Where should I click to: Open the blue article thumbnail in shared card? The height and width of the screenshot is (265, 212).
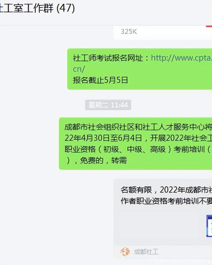pyautogui.click(x=209, y=226)
